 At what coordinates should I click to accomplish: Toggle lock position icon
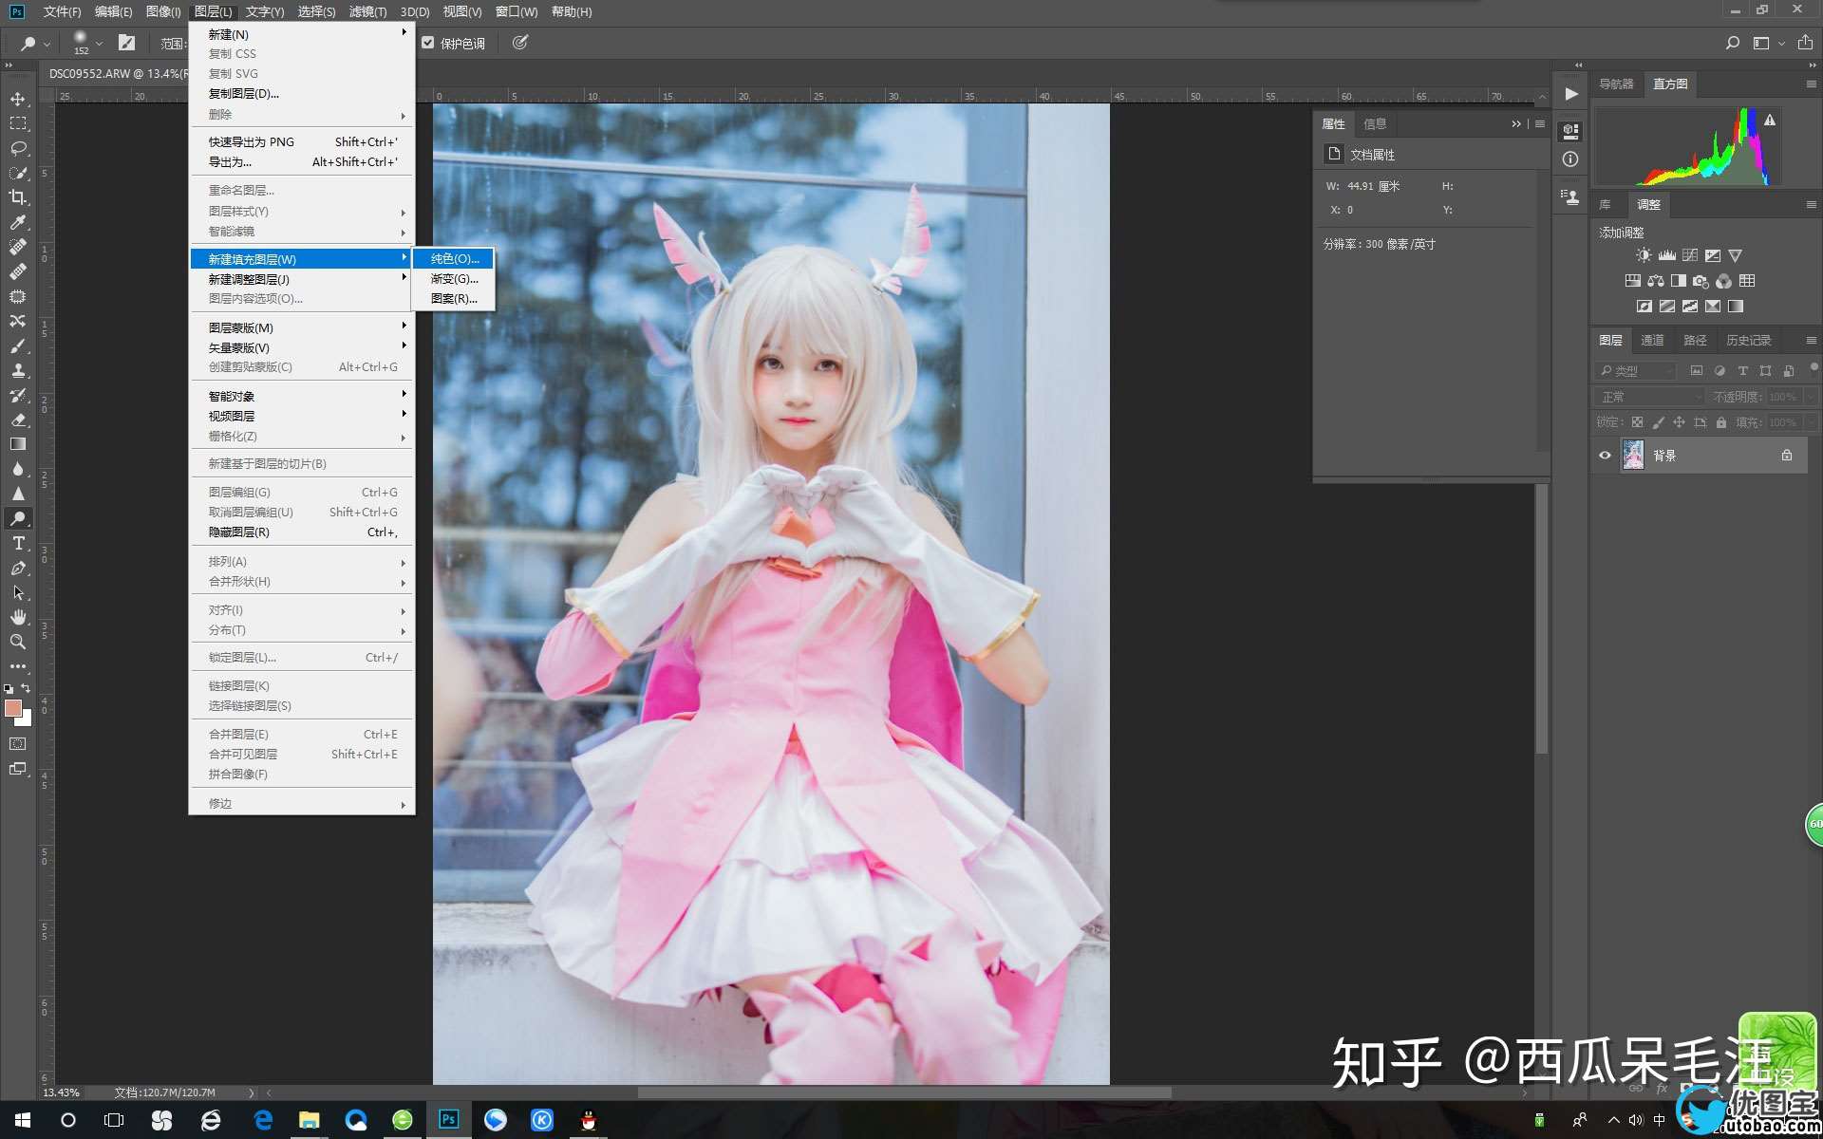pyautogui.click(x=1679, y=422)
